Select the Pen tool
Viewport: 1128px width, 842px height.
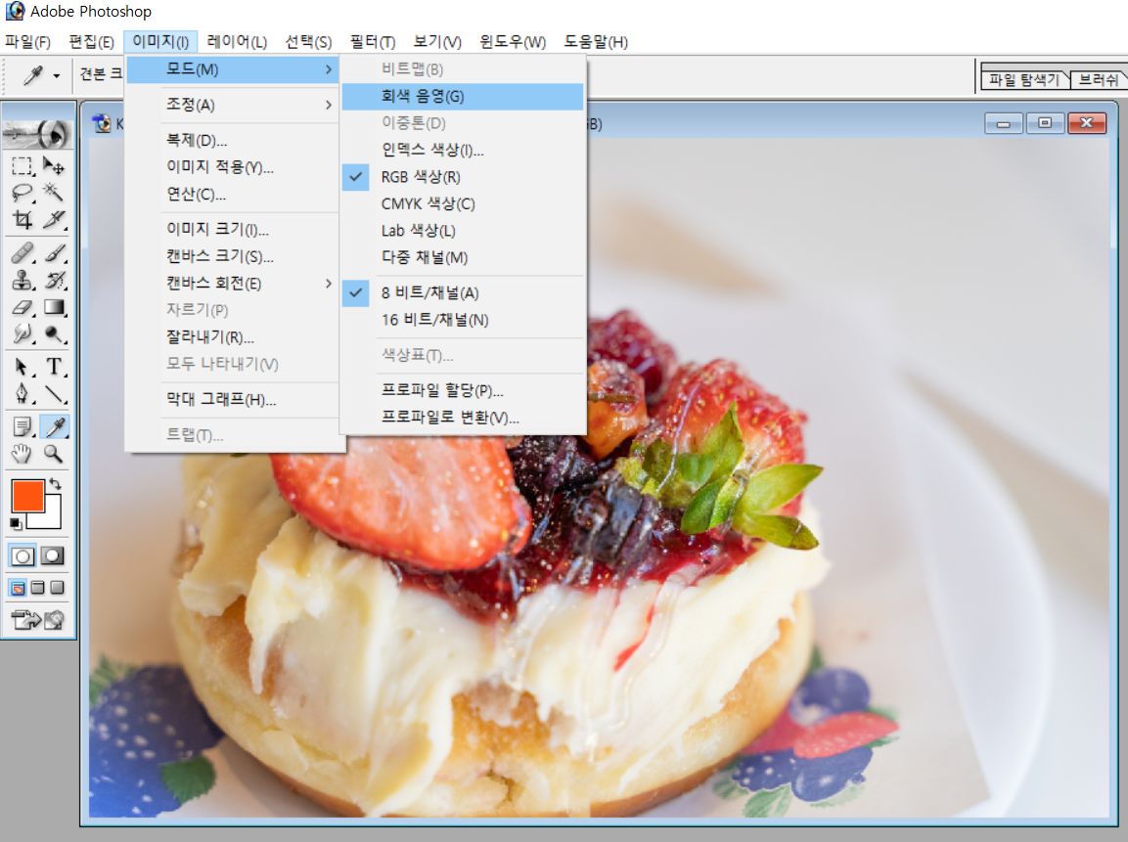coord(23,393)
